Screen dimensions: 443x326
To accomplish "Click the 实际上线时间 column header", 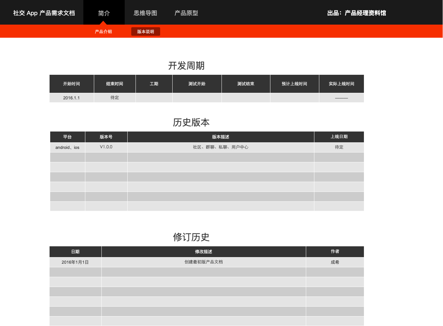I will 342,84.
